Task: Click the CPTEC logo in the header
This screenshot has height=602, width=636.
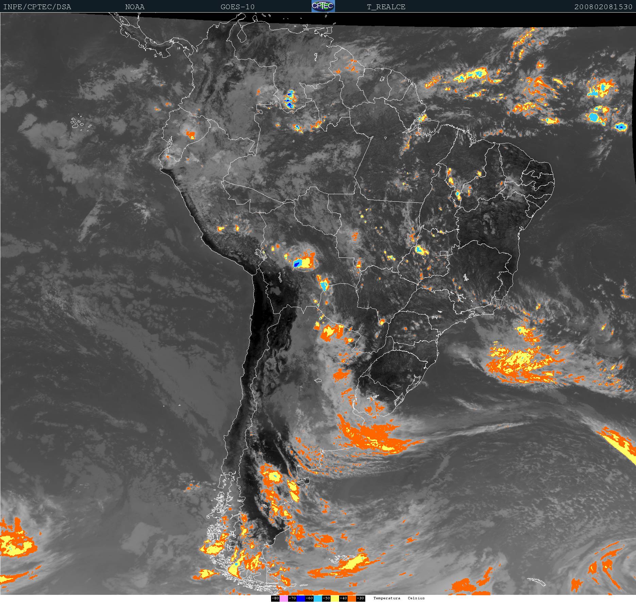Action: tap(323, 6)
